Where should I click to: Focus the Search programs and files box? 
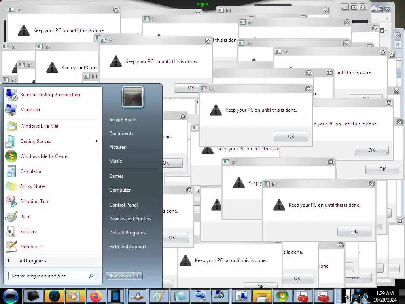tap(52, 276)
